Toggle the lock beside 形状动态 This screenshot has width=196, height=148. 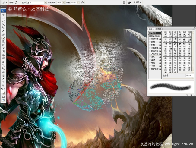(x=160, y=39)
